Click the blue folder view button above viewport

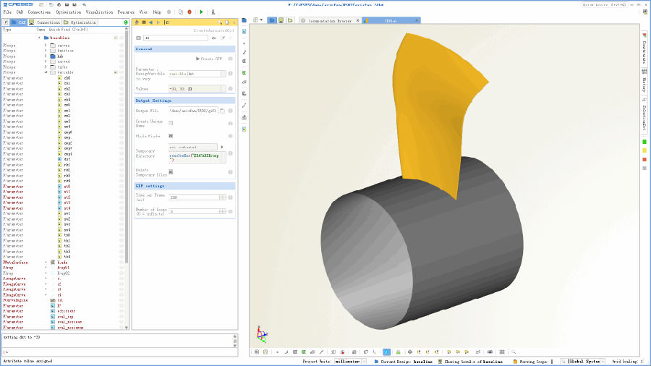pos(272,20)
